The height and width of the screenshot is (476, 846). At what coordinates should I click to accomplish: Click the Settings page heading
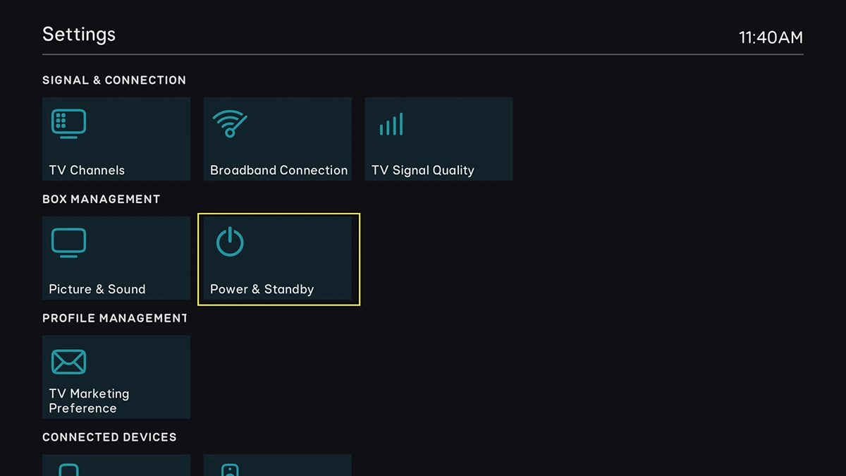click(78, 34)
